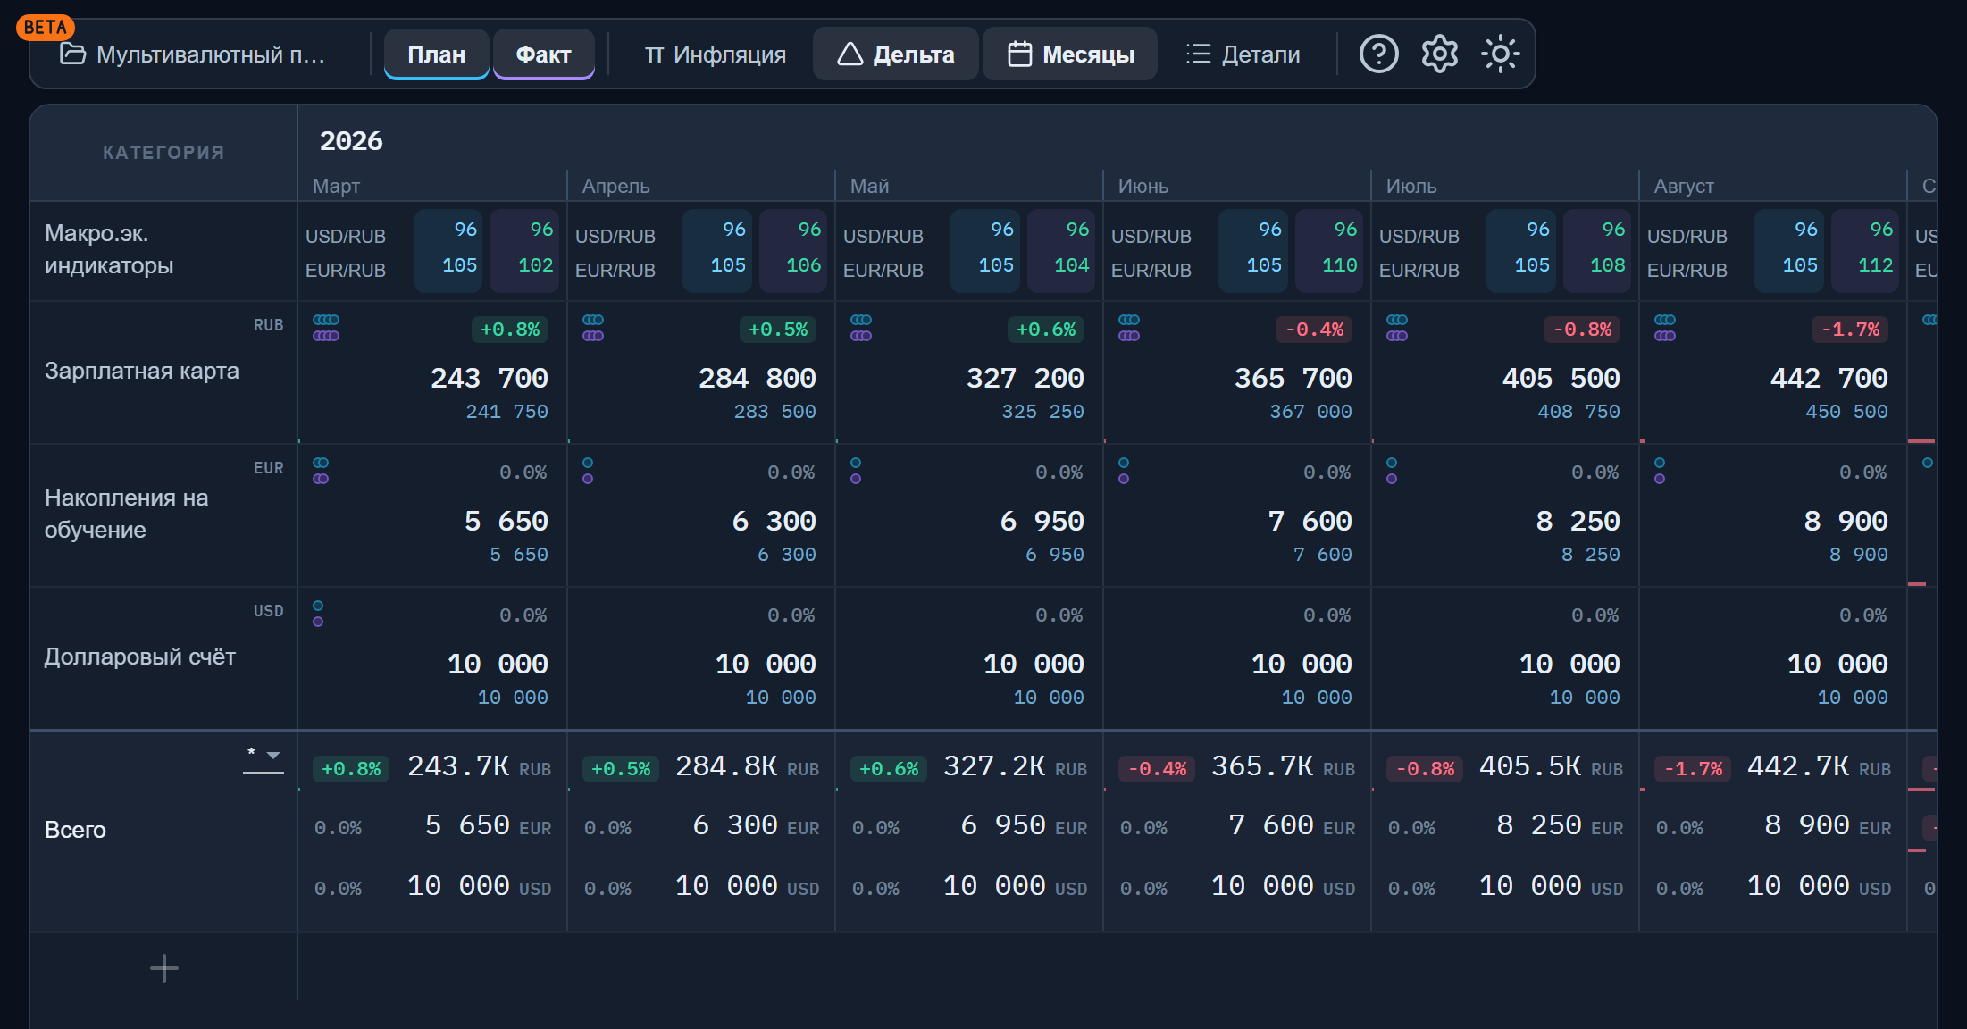The height and width of the screenshot is (1029, 1967).
Task: Click the Накопления на обучение dots icon in Март
Action: coord(321,471)
